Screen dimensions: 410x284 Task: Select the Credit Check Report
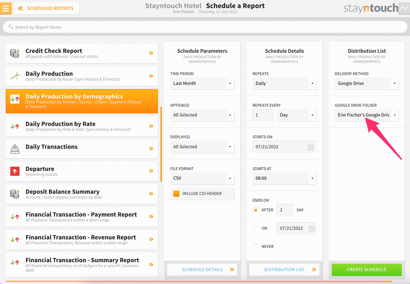click(82, 53)
